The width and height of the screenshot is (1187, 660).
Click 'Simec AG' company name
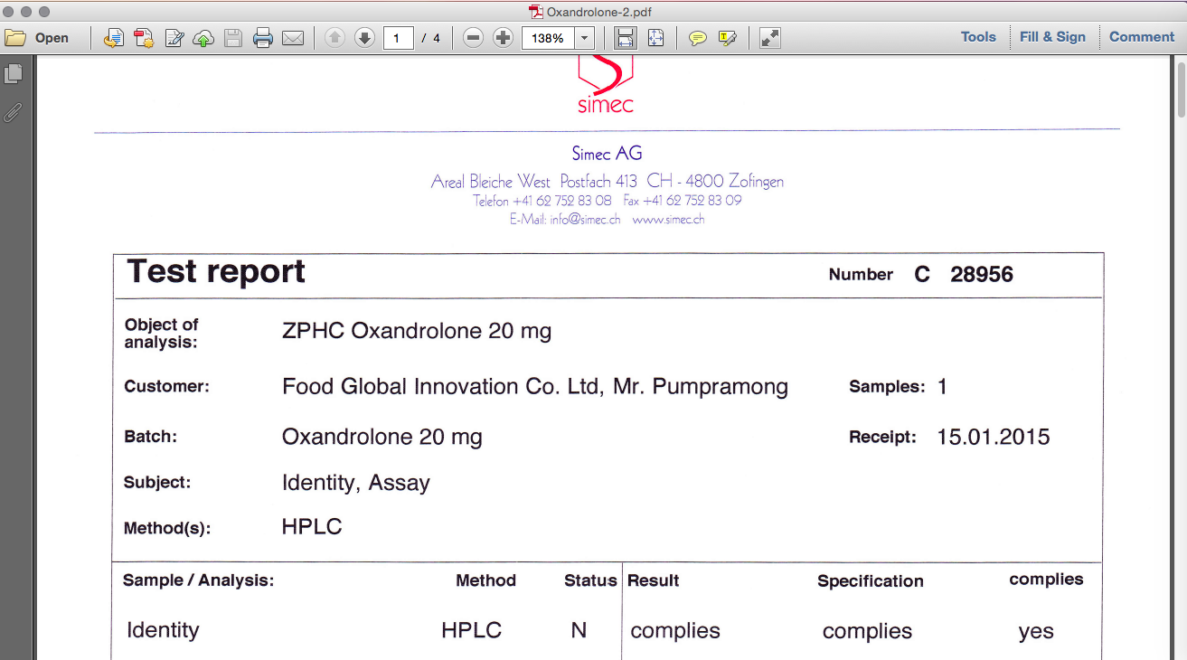608,154
